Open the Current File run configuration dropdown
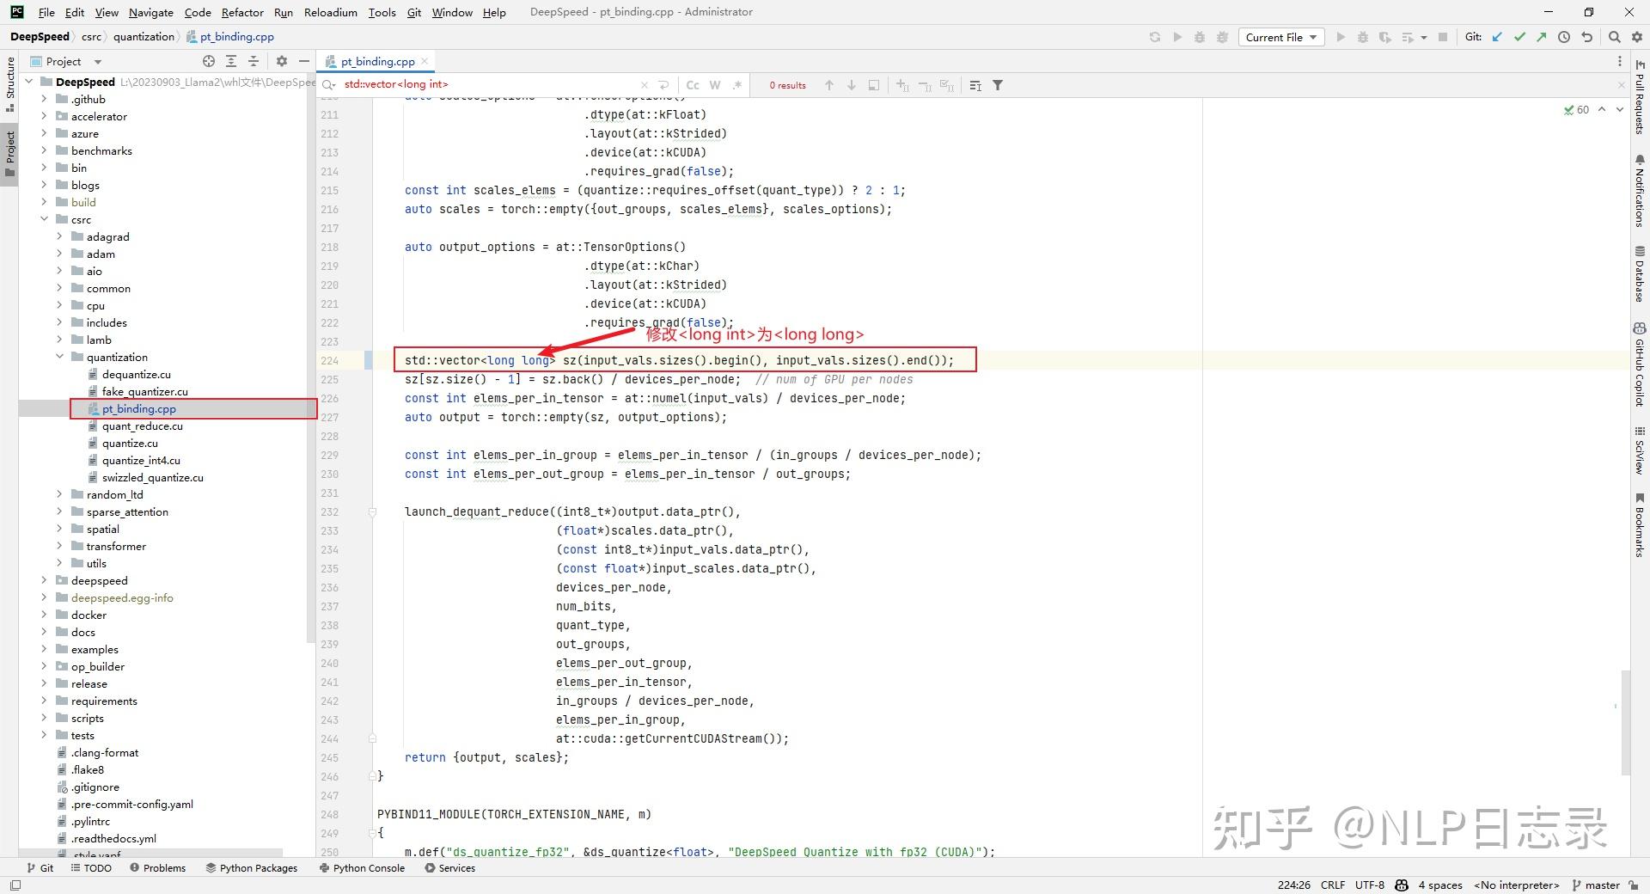 tap(1281, 37)
